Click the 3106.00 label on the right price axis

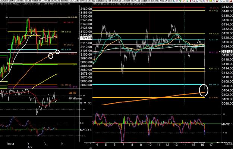pos(227,86)
